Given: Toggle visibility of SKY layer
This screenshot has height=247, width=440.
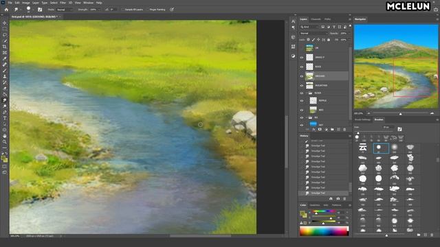Looking at the screenshot, I should pos(302,125).
